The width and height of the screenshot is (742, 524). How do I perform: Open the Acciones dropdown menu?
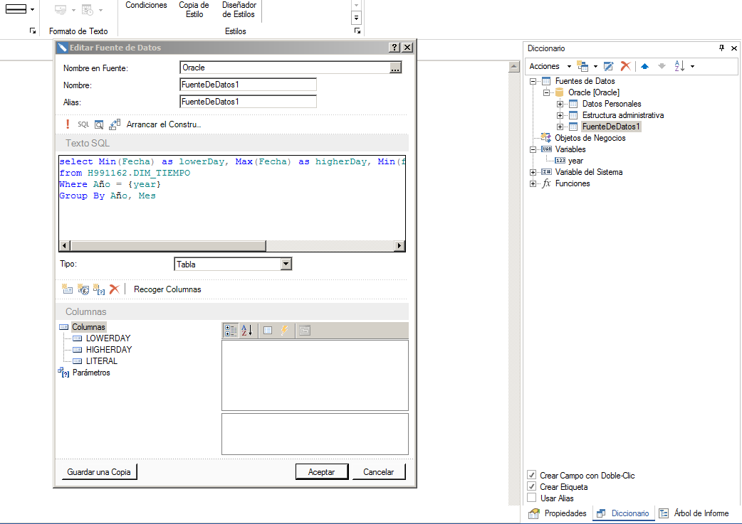pyautogui.click(x=550, y=66)
